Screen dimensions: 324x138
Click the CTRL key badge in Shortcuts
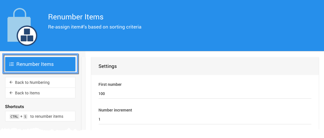tap(14, 116)
